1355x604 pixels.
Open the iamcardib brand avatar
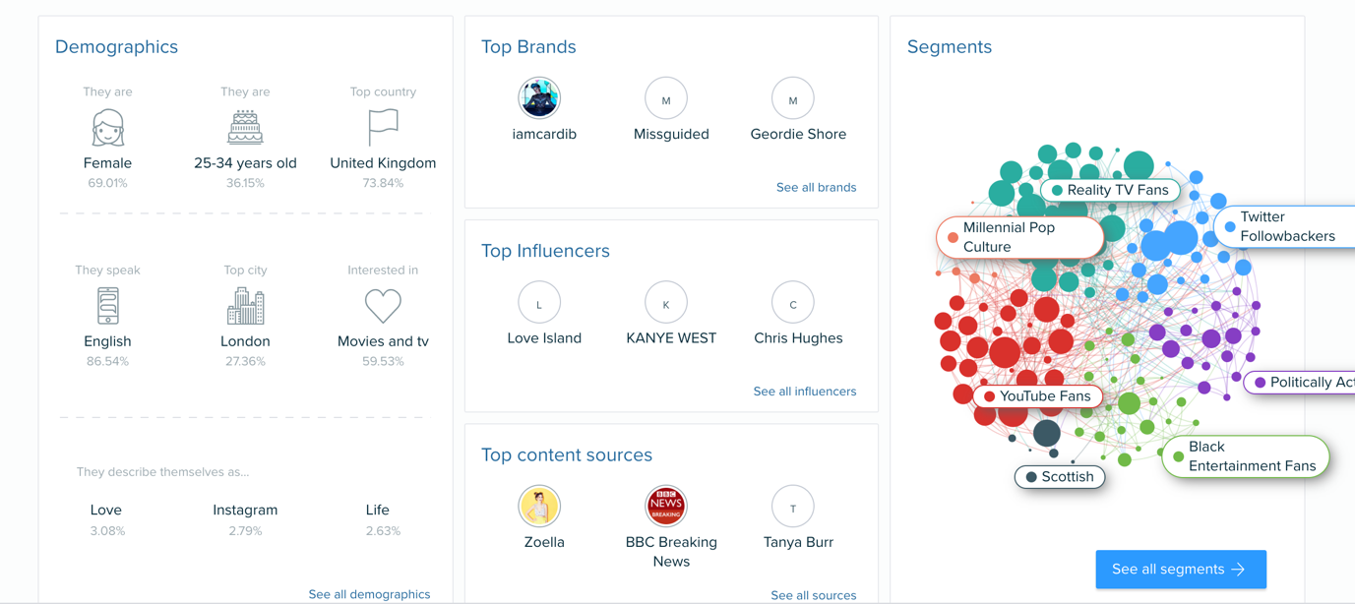click(x=539, y=98)
